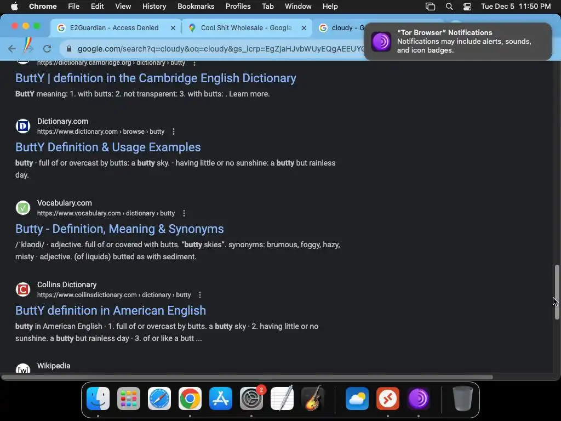
Task: Open the Chrome menu
Action: [43, 6]
